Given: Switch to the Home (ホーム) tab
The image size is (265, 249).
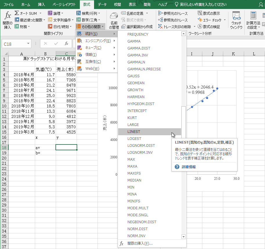Looking at the screenshot, I should point(26,5).
